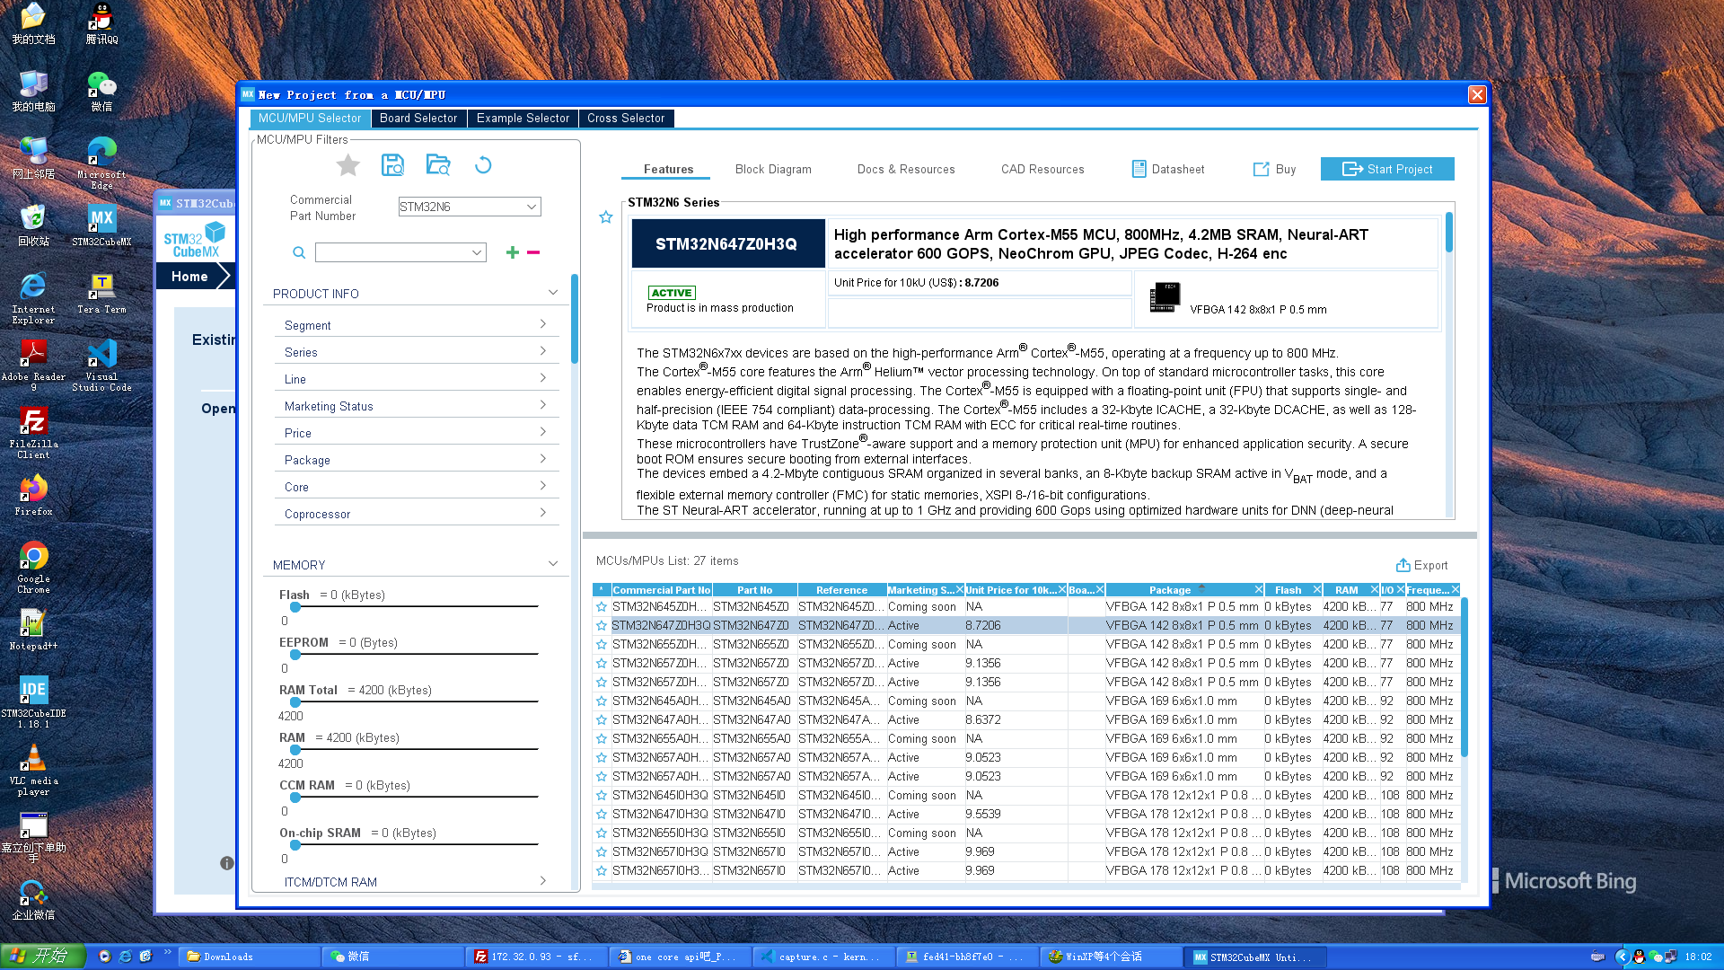Open the Datasheet document

(1168, 169)
